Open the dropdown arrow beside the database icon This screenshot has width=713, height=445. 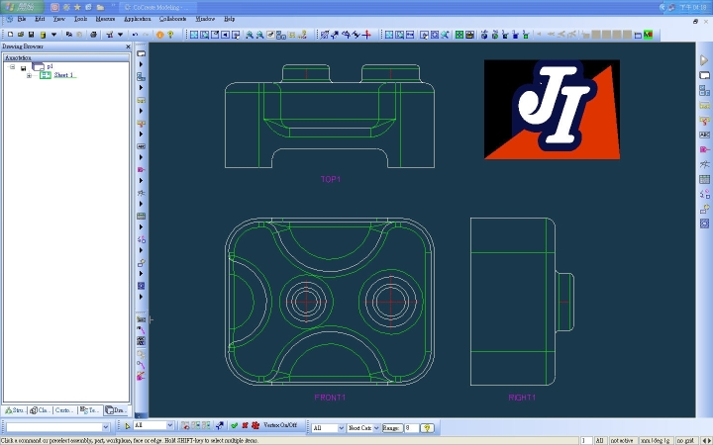click(x=53, y=35)
